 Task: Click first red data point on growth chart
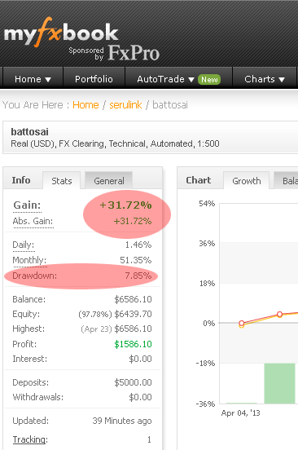coord(242,323)
